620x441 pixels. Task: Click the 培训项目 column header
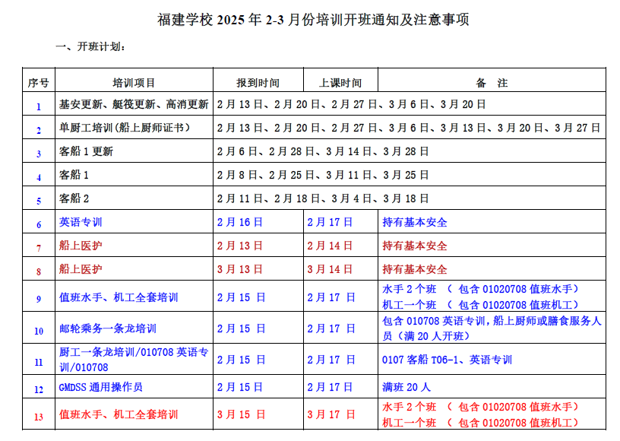pyautogui.click(x=134, y=83)
